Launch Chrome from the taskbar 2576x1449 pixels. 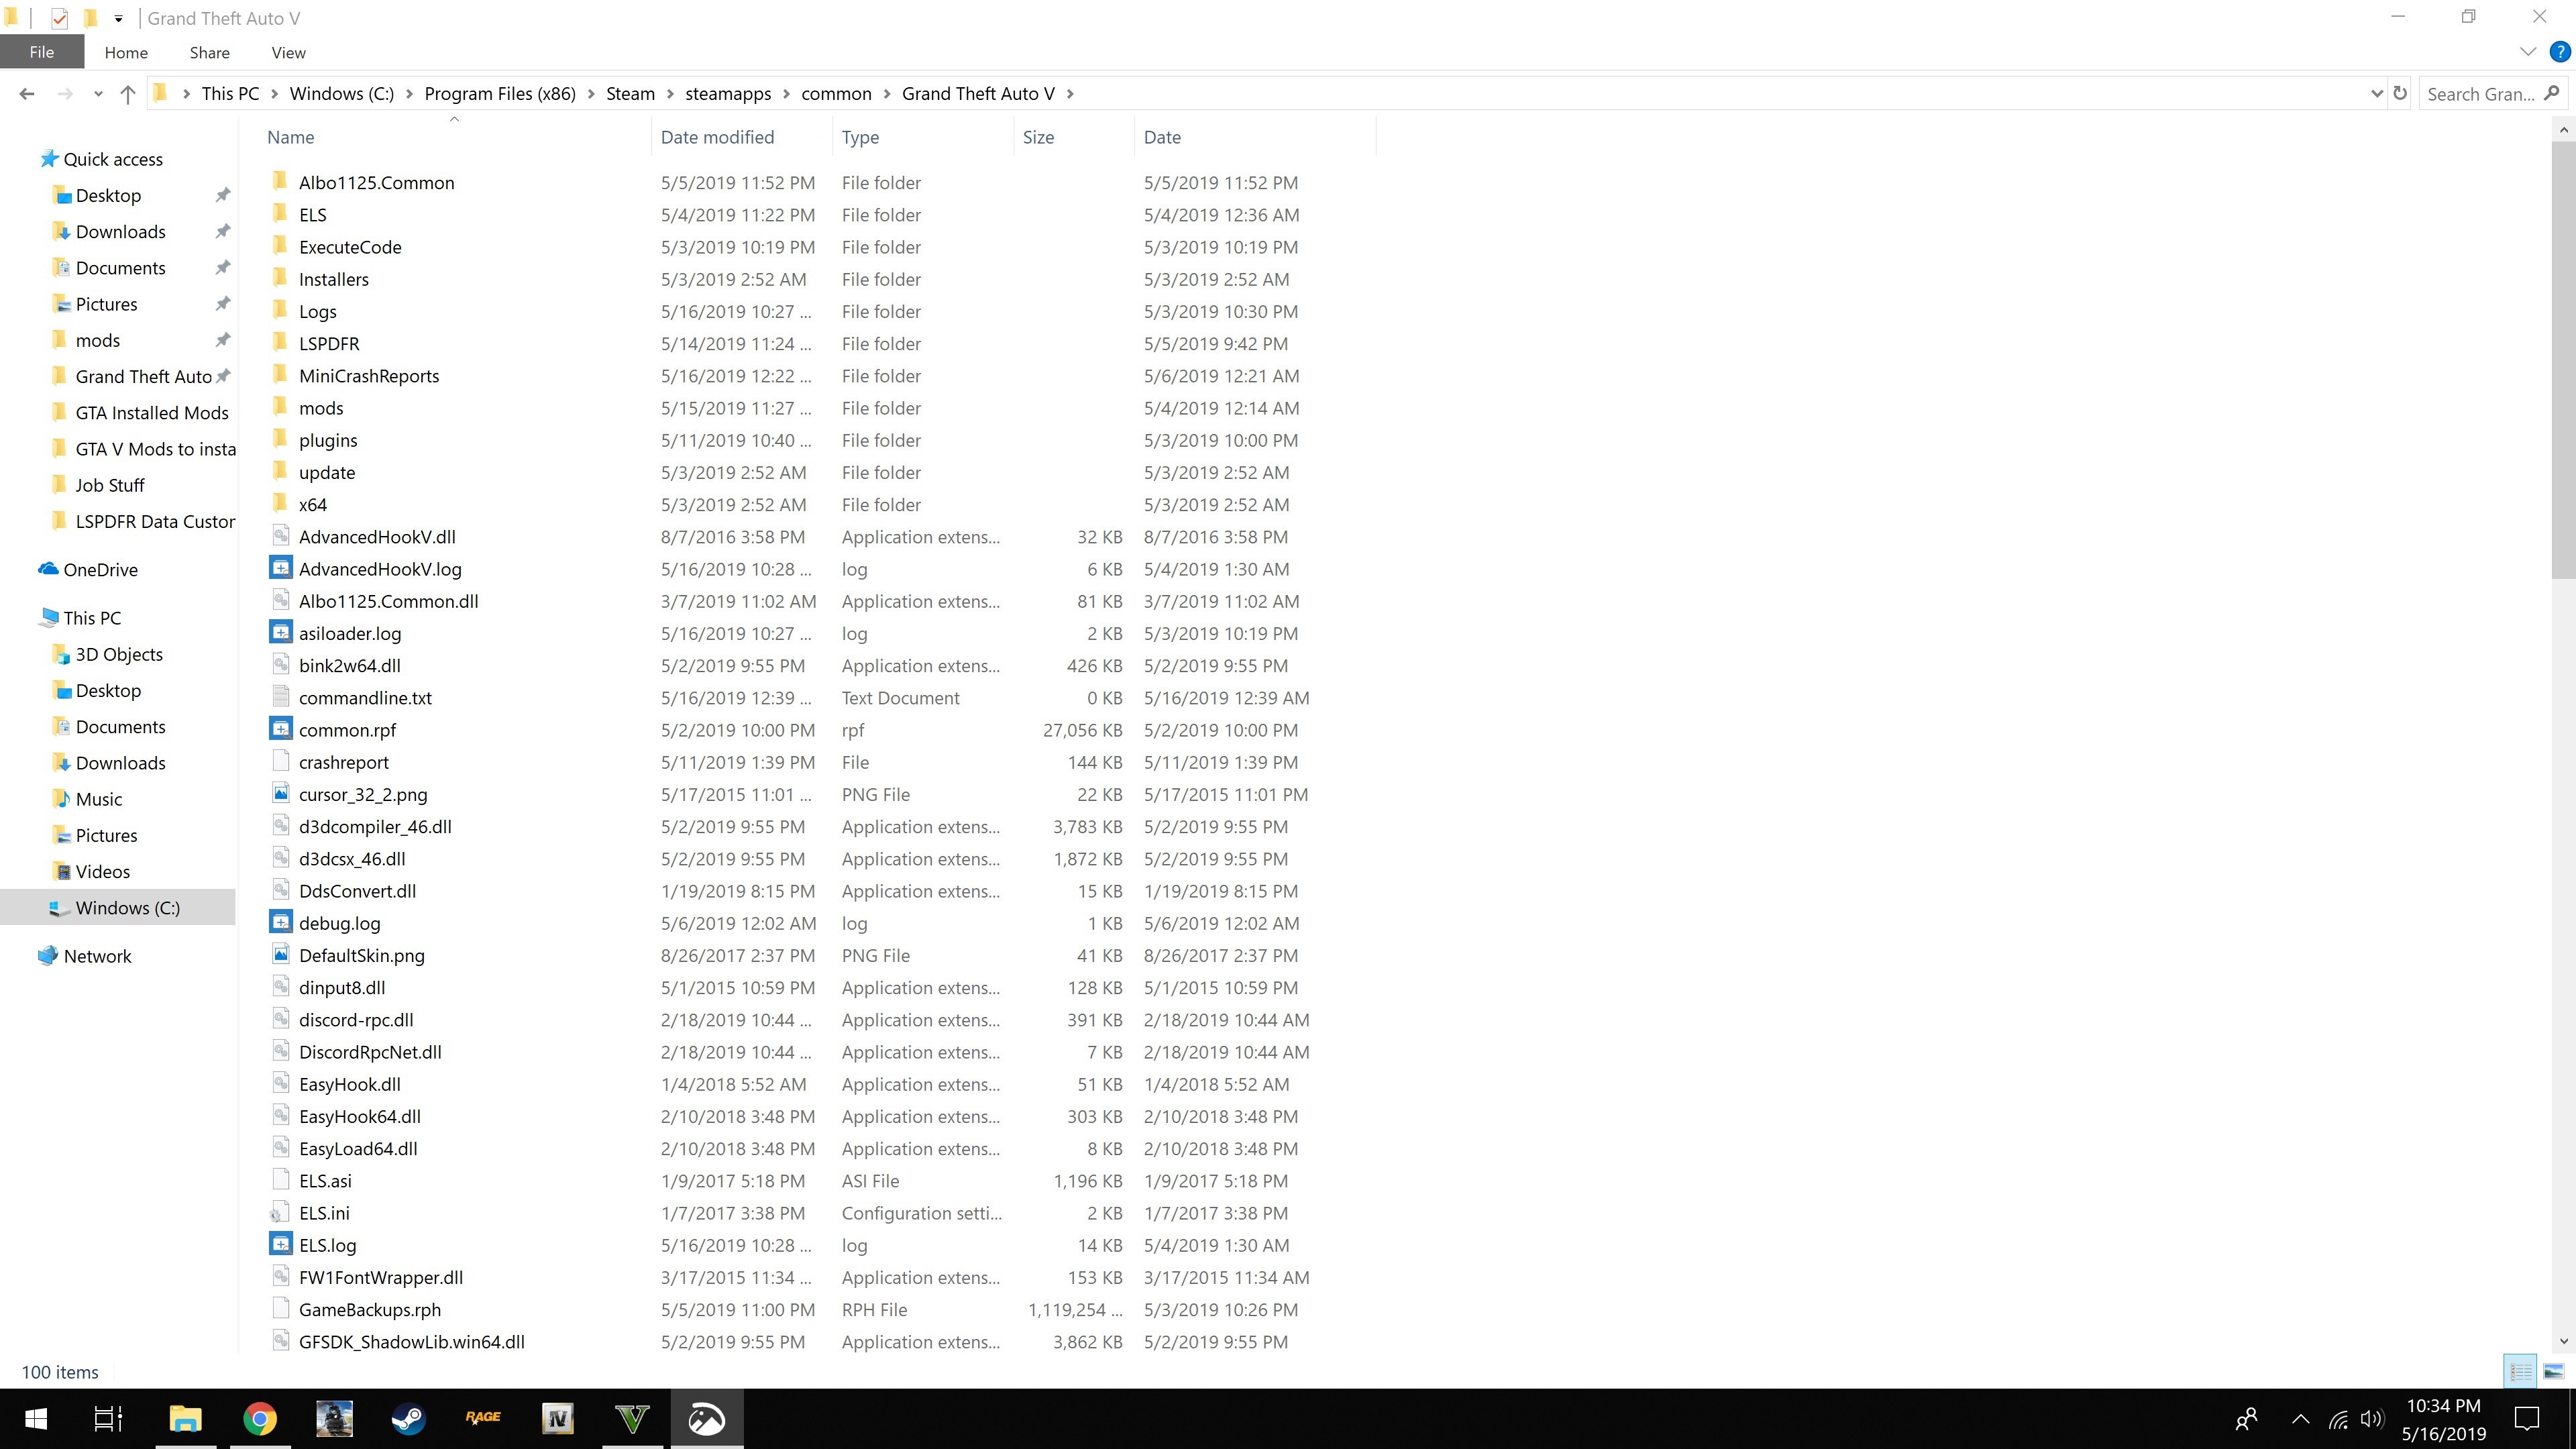point(260,1418)
